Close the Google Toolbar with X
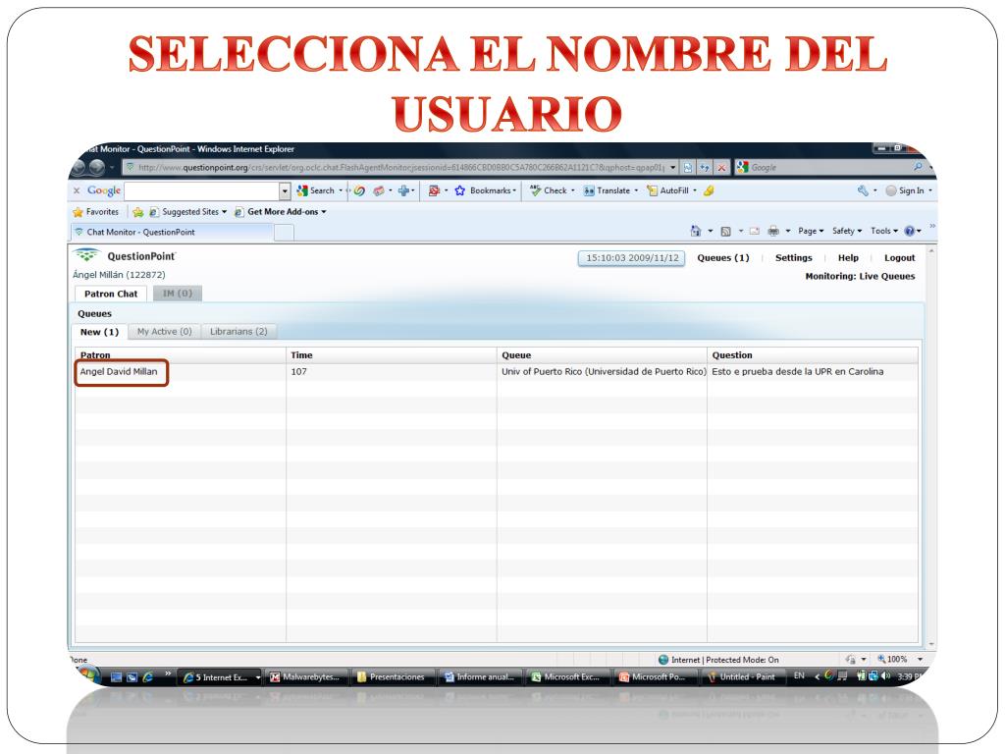Image resolution: width=1005 pixels, height=754 pixels. (x=77, y=190)
